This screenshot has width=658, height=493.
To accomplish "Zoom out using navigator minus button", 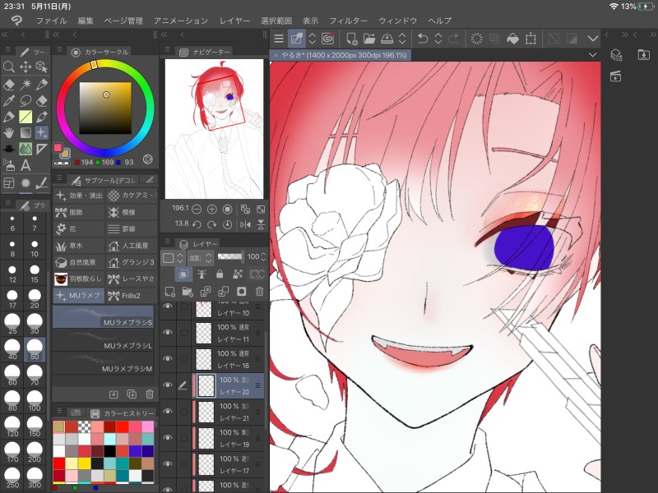I will tap(197, 209).
